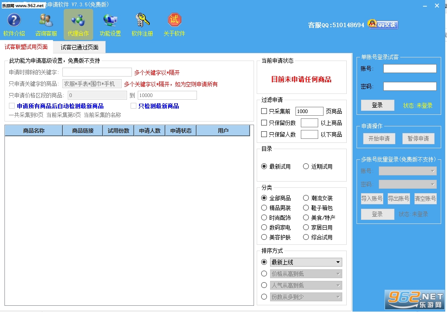Image resolution: width=447 pixels, height=312 pixels.
Task: Click the minimum price field showing 0
Action: point(97,95)
